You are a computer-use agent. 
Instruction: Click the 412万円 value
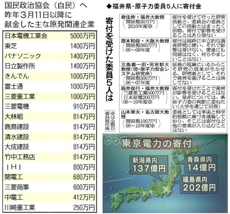tap(84, 198)
